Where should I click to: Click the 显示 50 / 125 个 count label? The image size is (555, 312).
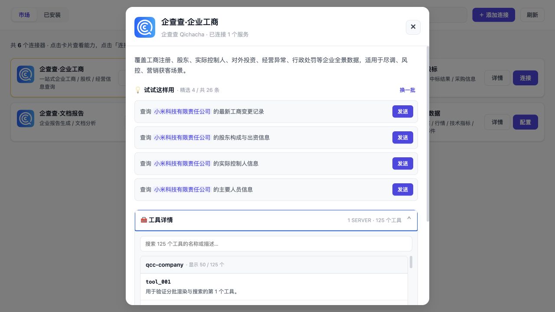point(206,265)
